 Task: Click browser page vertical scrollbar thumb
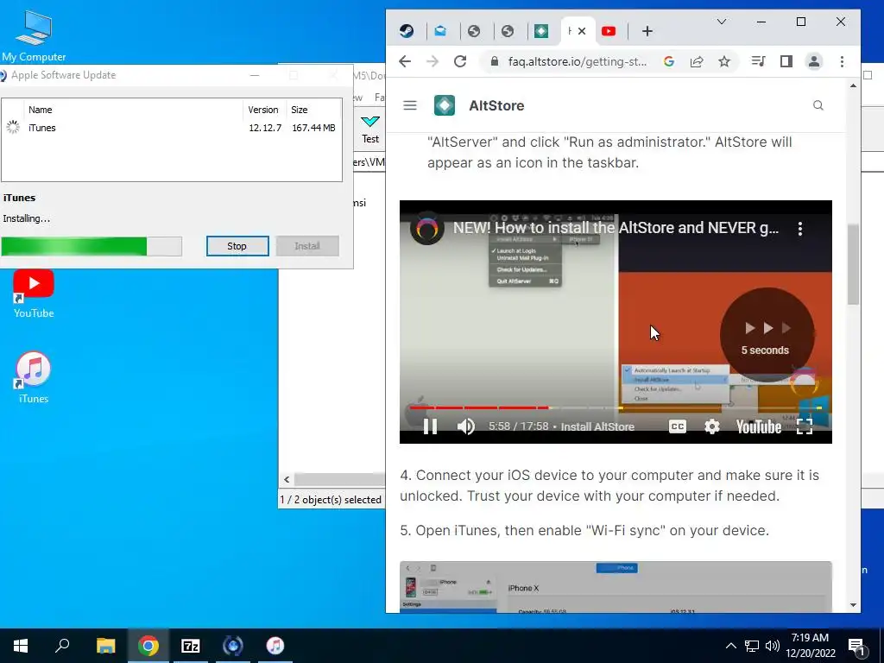853,264
